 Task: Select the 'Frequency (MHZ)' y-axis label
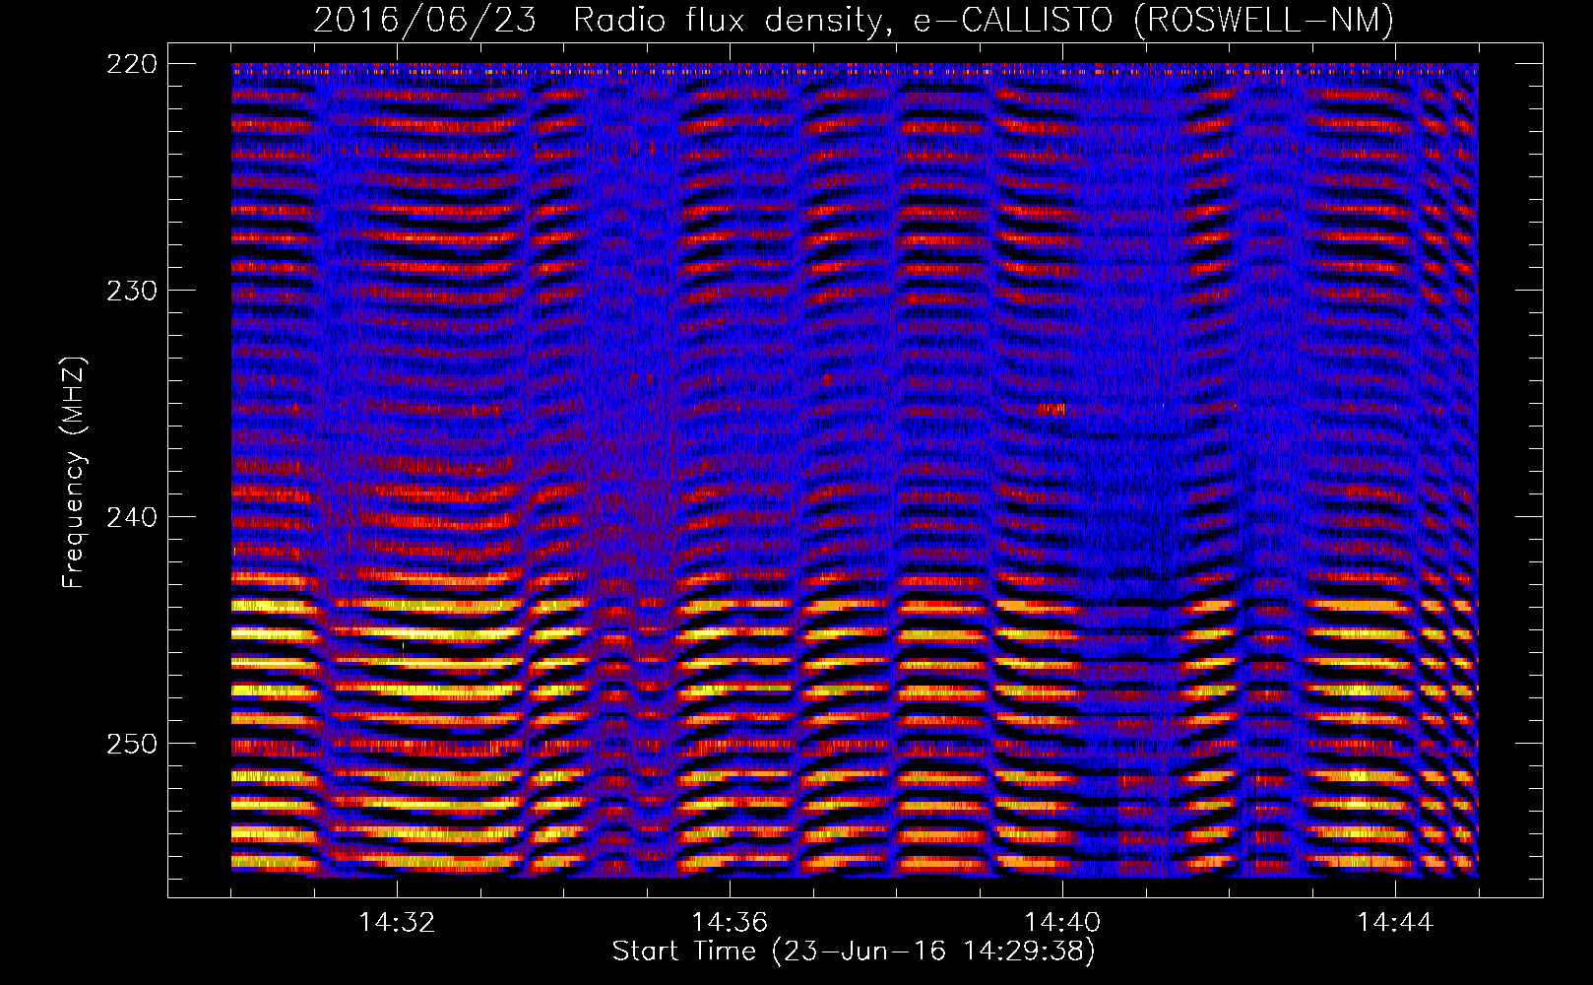[74, 472]
